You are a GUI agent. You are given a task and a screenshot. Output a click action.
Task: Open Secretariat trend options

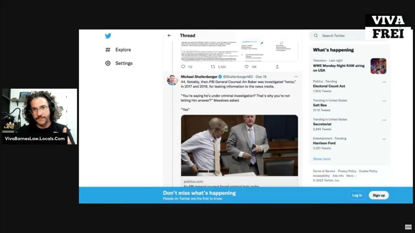[384, 120]
